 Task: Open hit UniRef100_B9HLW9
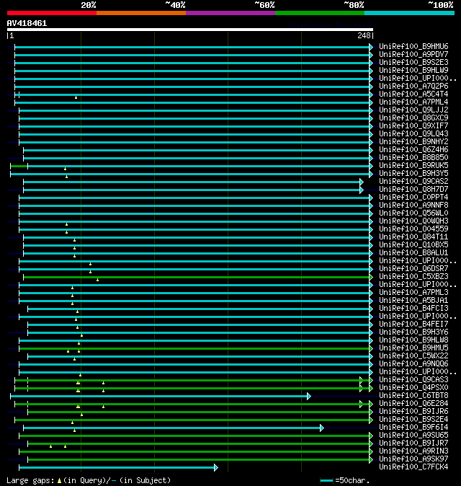pyautogui.click(x=413, y=71)
